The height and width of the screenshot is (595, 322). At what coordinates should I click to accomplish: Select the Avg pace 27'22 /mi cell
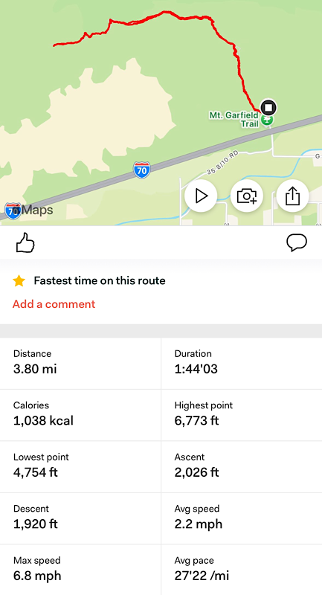click(242, 570)
